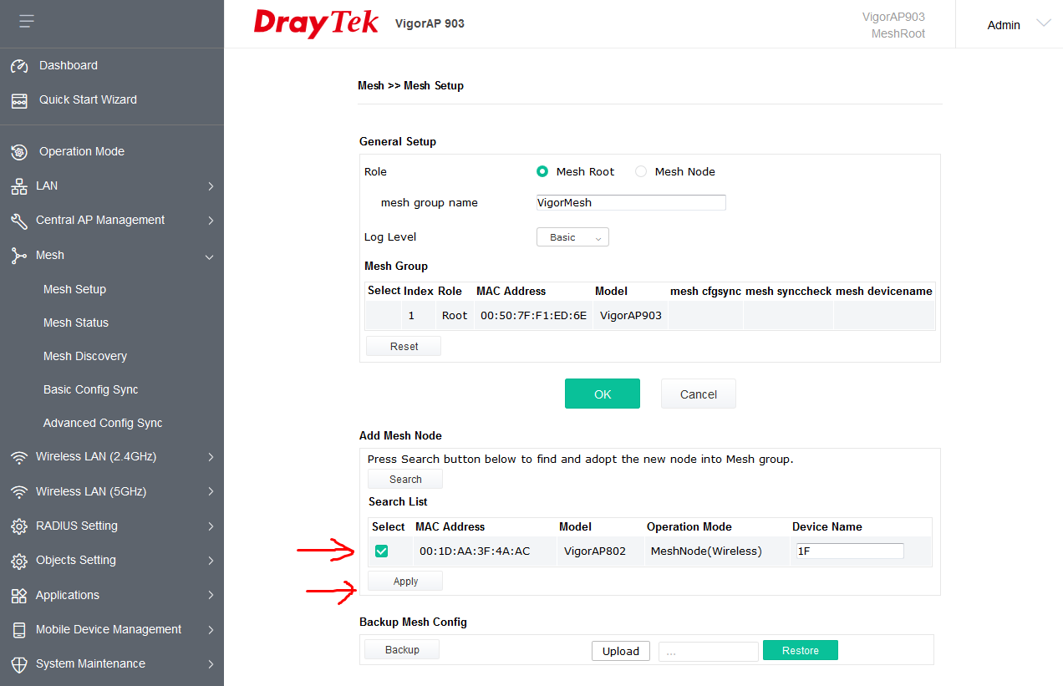1063x686 pixels.
Task: Go to Mesh Discovery
Action: tap(85, 356)
